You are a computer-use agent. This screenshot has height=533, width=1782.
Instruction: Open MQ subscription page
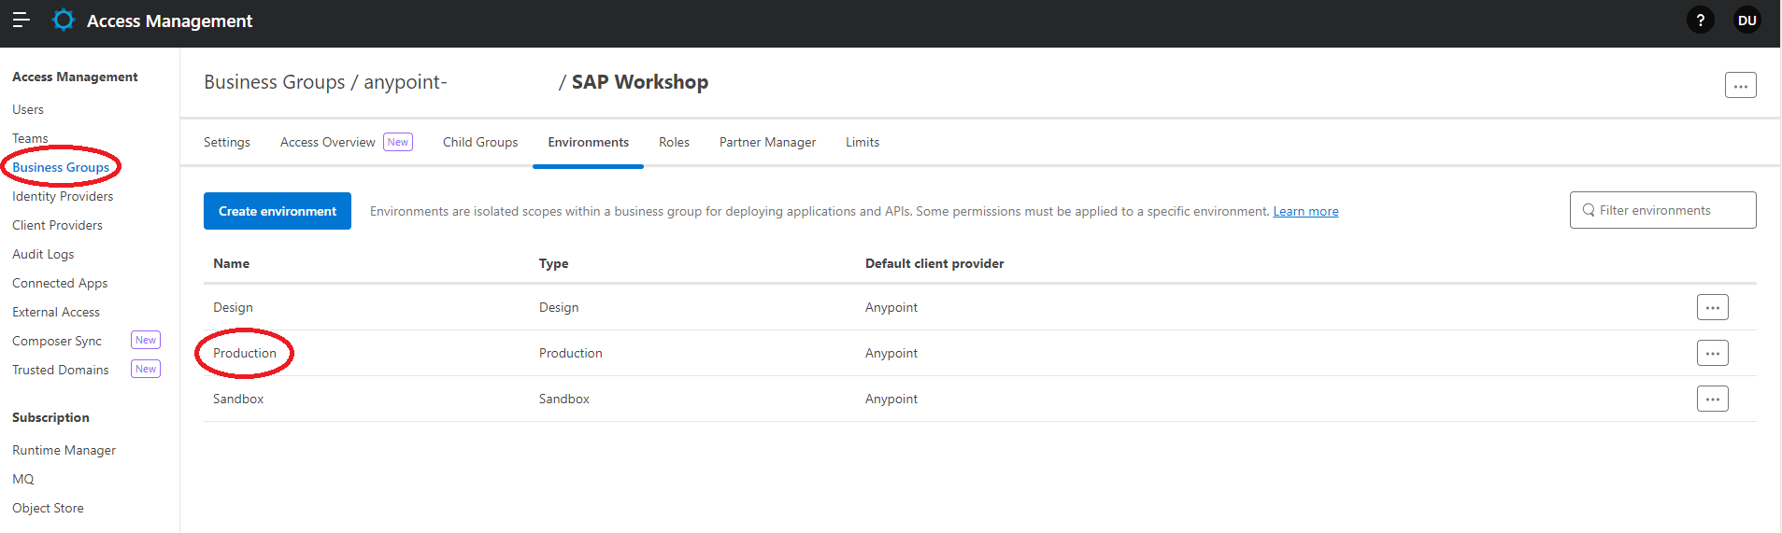(23, 479)
